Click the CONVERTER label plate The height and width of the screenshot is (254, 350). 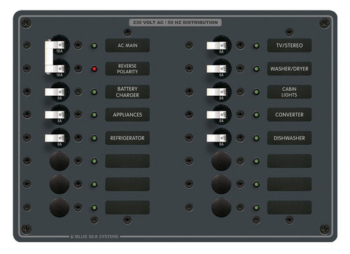click(x=289, y=115)
